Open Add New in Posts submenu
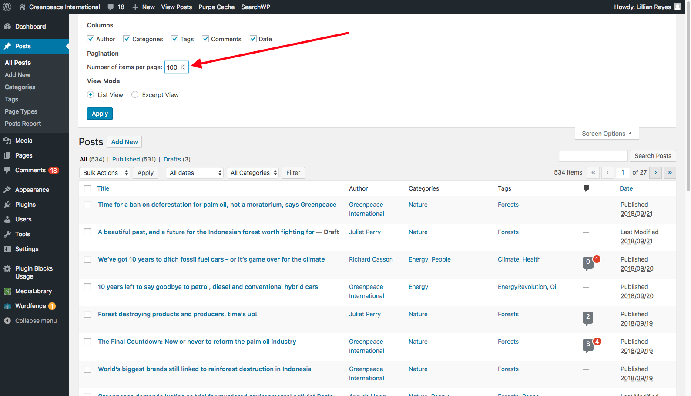The height and width of the screenshot is (396, 691). pos(17,75)
